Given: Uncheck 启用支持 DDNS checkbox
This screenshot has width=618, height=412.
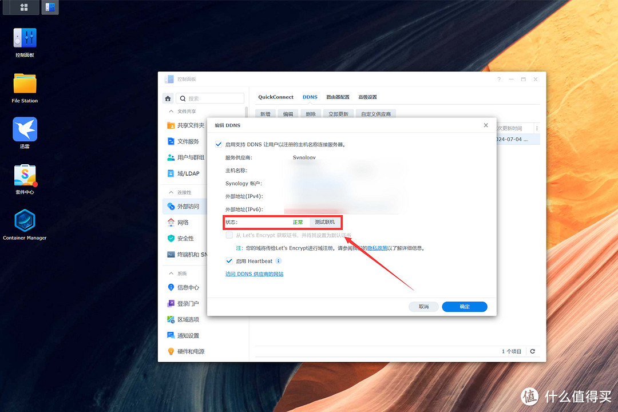Looking at the screenshot, I should click(219, 144).
